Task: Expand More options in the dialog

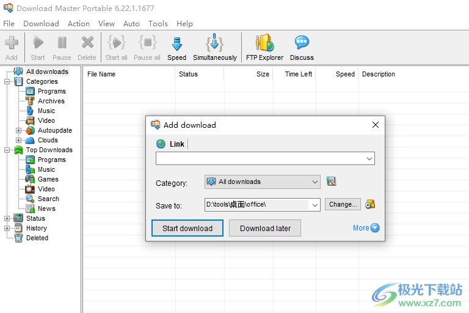Action: tap(366, 228)
